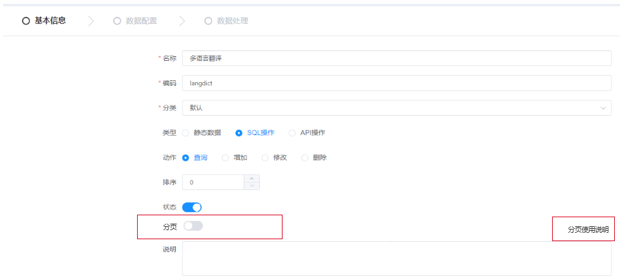Choose the 修改 action radio button
The image size is (620, 278).
(265, 158)
